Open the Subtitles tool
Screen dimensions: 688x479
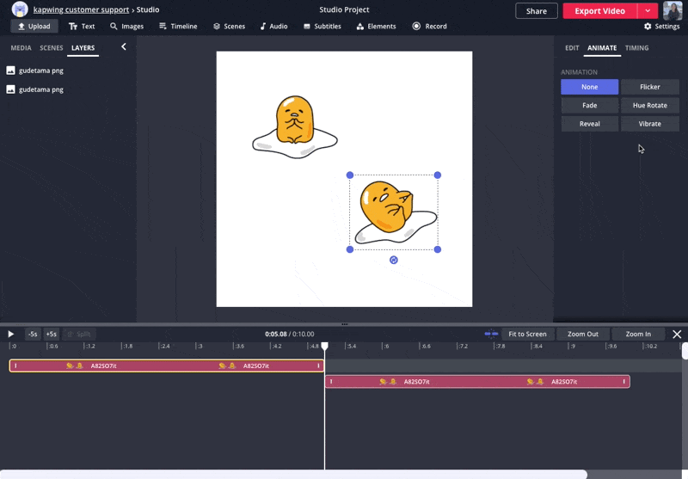[322, 27]
